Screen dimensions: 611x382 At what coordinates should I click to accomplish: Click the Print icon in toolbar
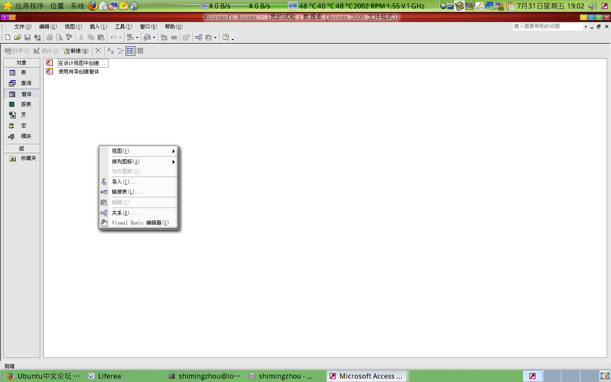click(50, 37)
